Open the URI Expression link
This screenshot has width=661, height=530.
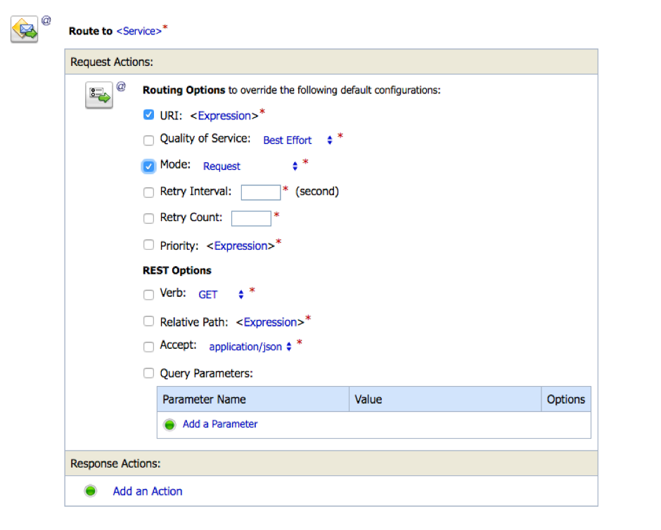[x=224, y=116]
